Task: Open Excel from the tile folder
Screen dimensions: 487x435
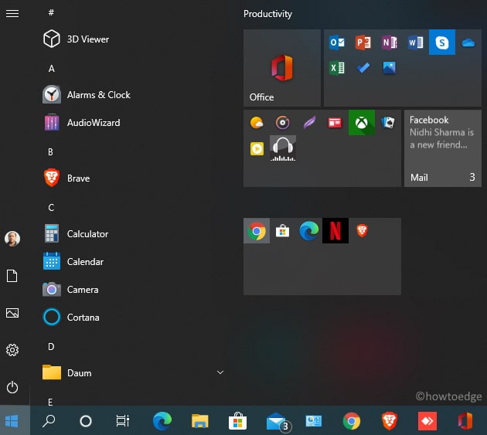Action: point(337,68)
